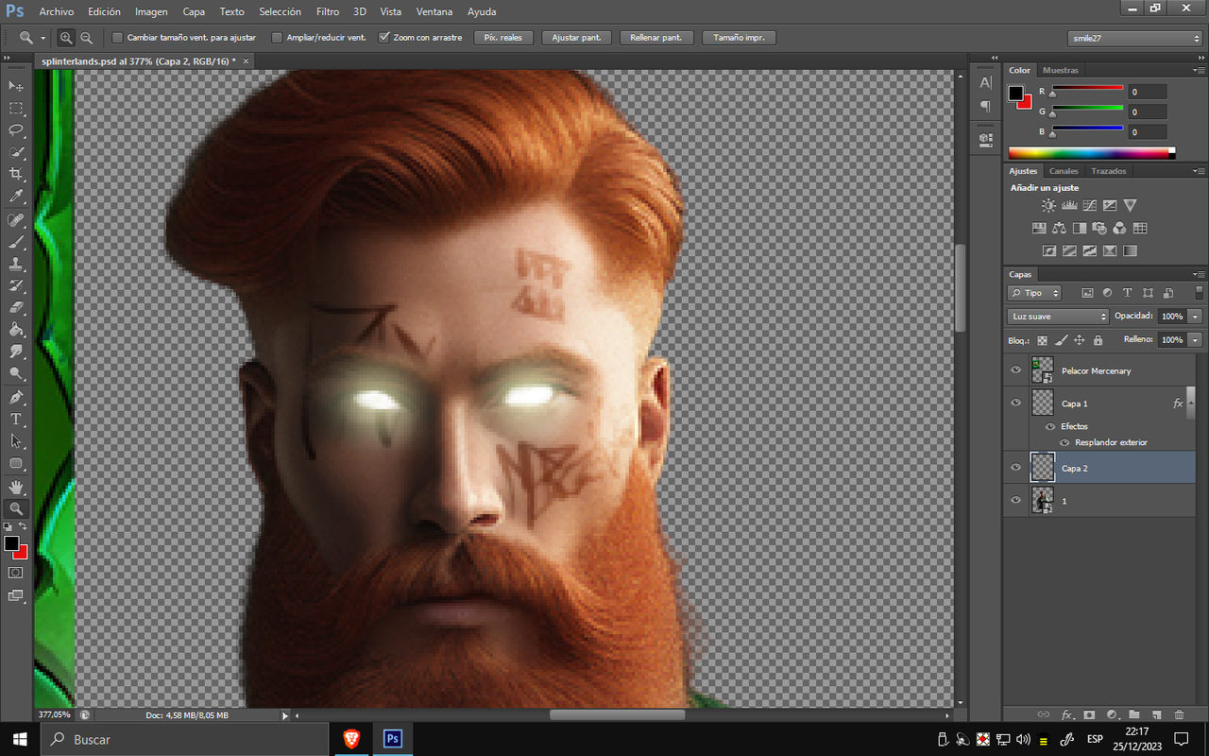Select the Brush tool

(16, 242)
